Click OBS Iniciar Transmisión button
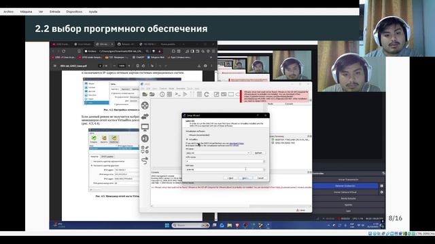The height and width of the screenshot is (244, 435). click(348, 180)
